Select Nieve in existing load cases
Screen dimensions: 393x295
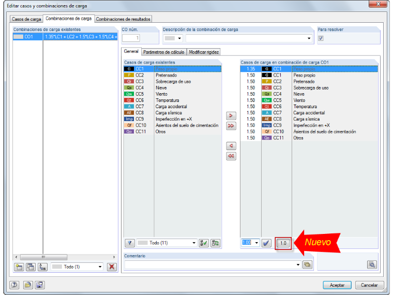[172, 87]
